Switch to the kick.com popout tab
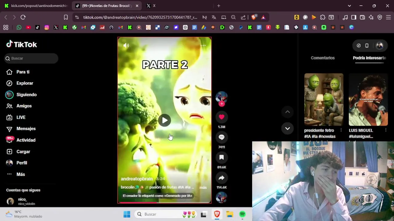 pyautogui.click(x=36, y=6)
